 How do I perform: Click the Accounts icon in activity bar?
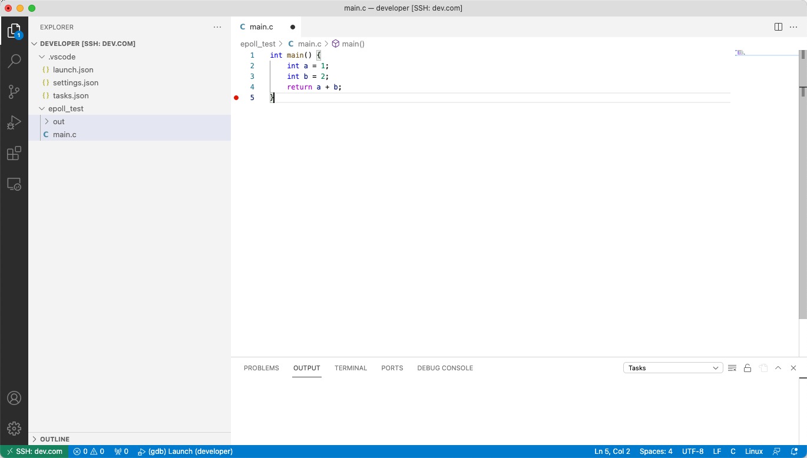tap(14, 398)
